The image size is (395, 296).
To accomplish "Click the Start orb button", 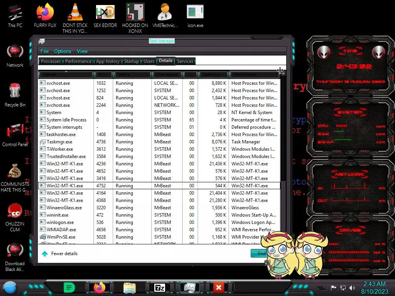I will click(x=10, y=288).
